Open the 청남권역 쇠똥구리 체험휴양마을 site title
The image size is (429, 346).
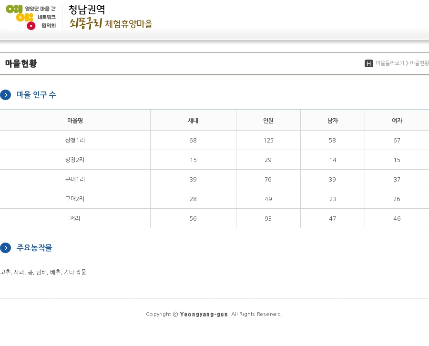point(111,17)
